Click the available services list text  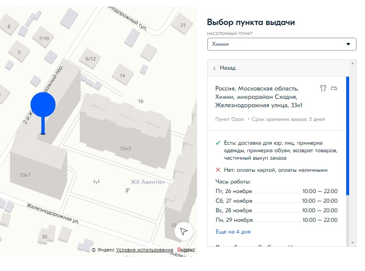click(x=281, y=151)
